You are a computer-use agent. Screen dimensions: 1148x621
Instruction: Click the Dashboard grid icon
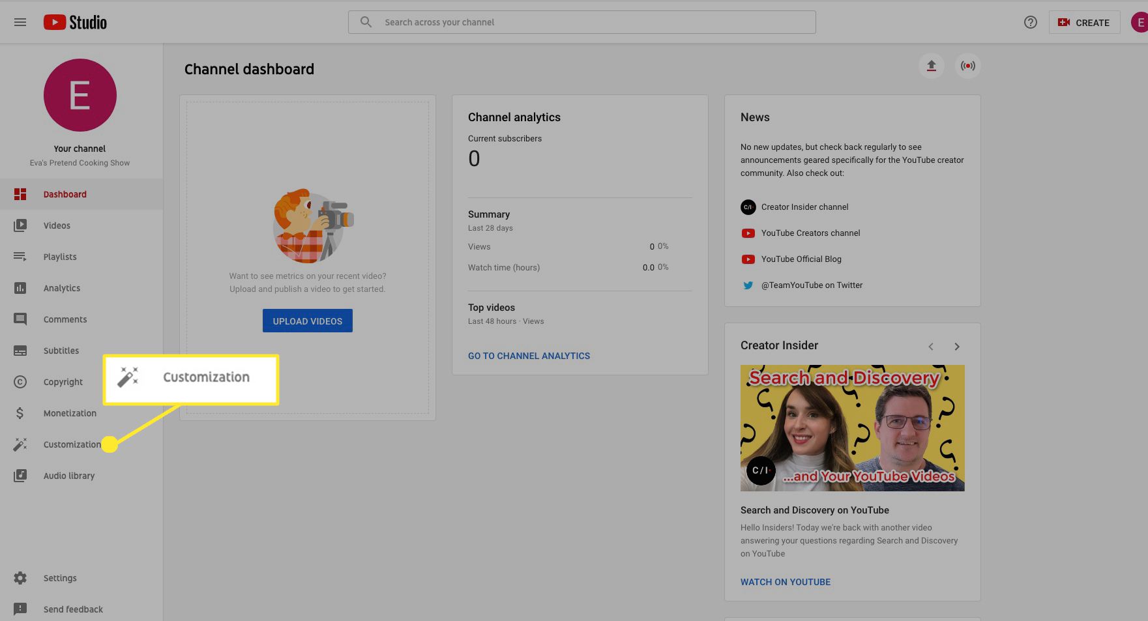click(x=20, y=194)
